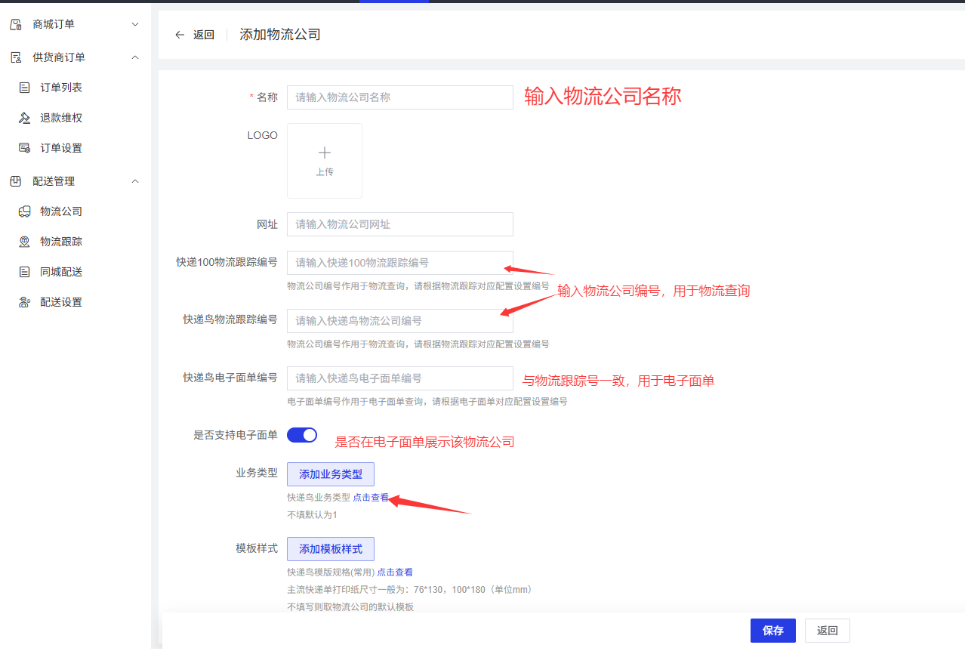Focus the 名称 input field
Screen dimensions: 965x651
[x=400, y=97]
